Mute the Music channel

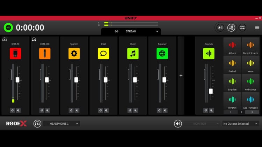coord(136,110)
